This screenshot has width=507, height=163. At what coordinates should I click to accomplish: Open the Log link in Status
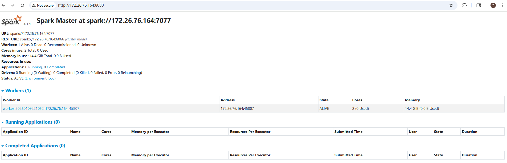(x=51, y=78)
